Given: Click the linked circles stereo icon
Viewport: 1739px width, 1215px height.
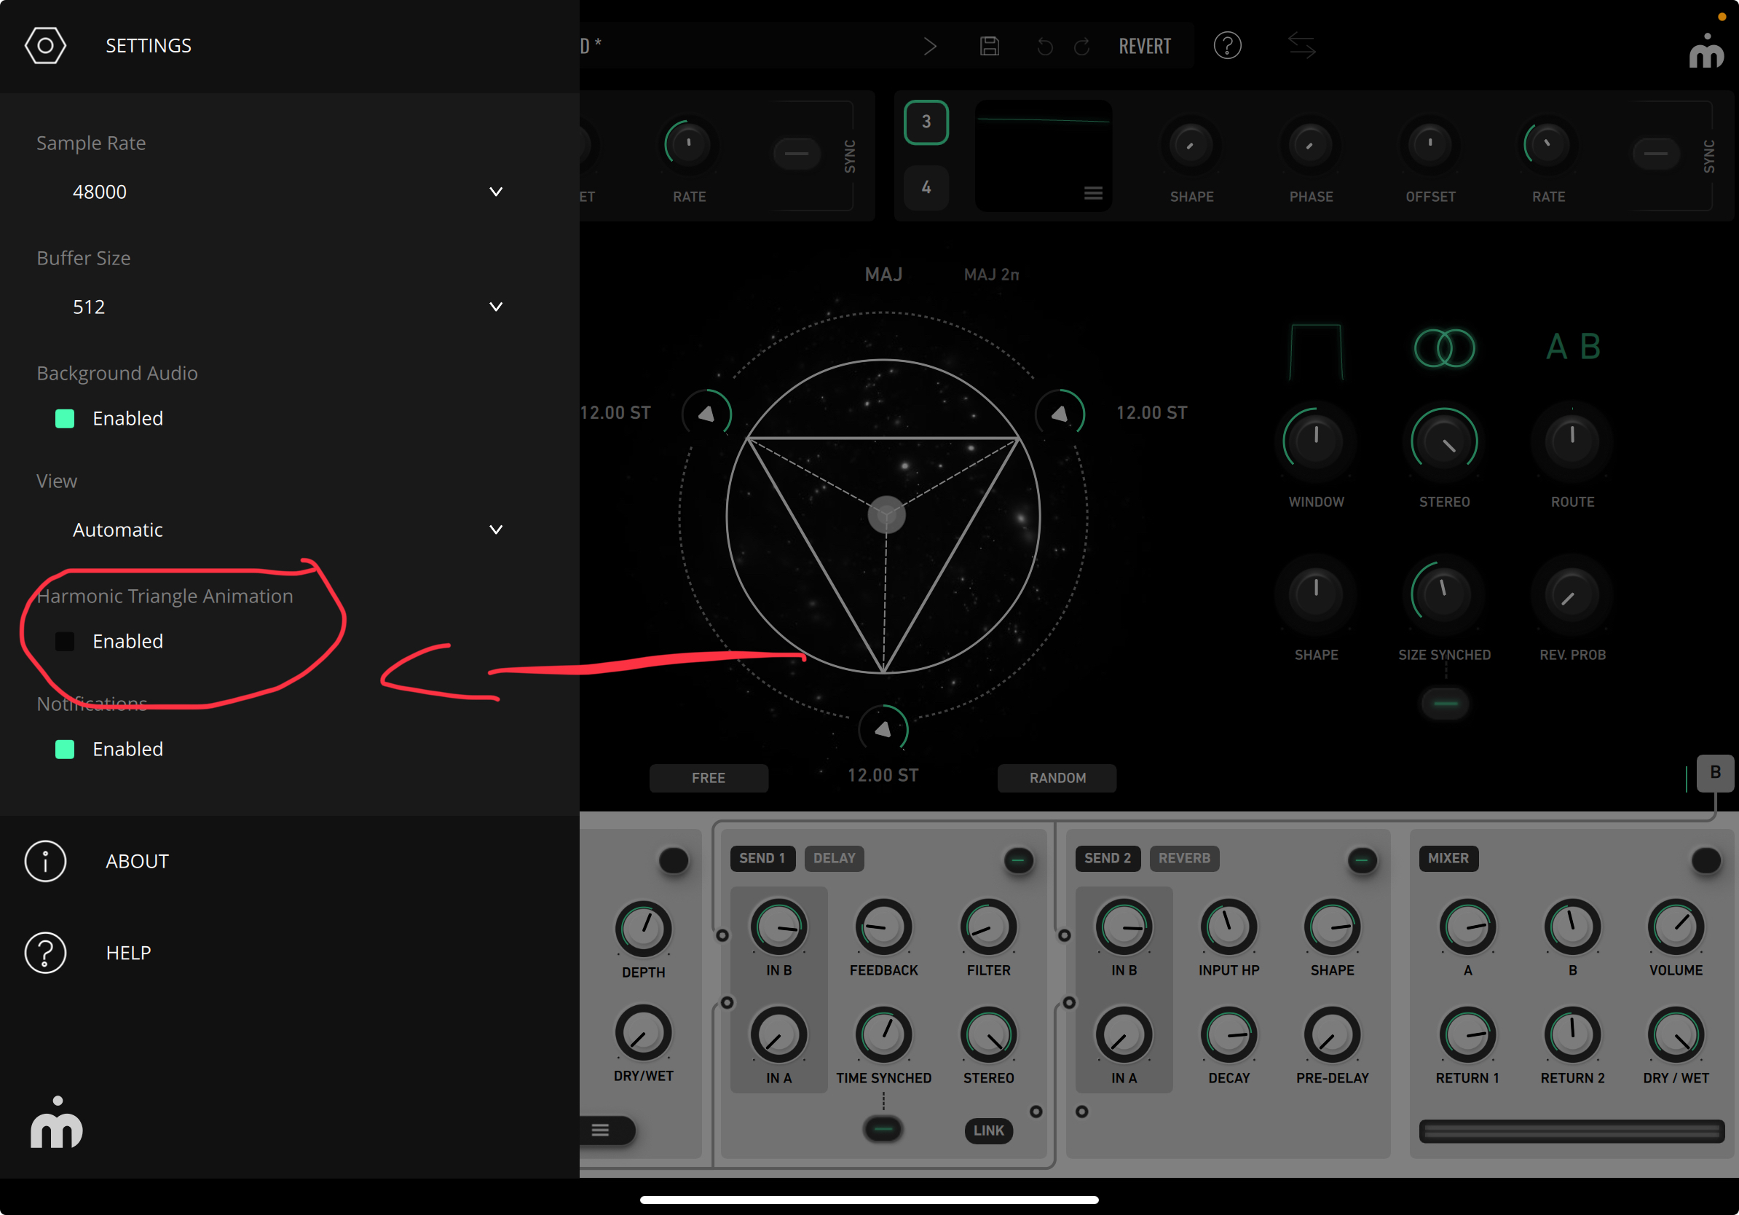Looking at the screenshot, I should point(1443,348).
